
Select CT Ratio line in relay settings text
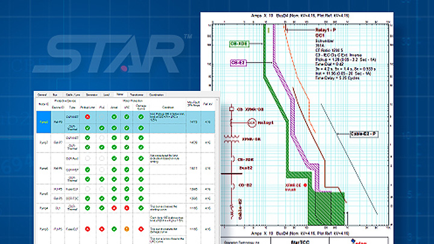329,50
